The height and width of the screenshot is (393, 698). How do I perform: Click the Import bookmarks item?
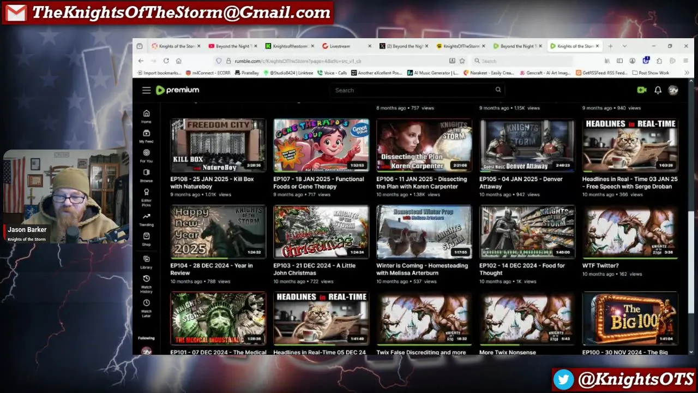[159, 73]
